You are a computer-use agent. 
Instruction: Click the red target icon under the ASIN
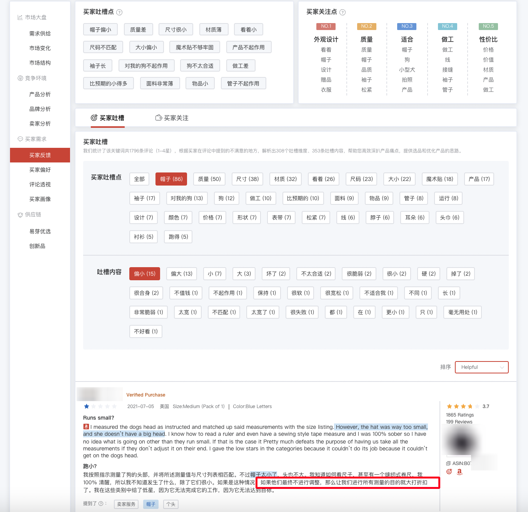pos(449,471)
